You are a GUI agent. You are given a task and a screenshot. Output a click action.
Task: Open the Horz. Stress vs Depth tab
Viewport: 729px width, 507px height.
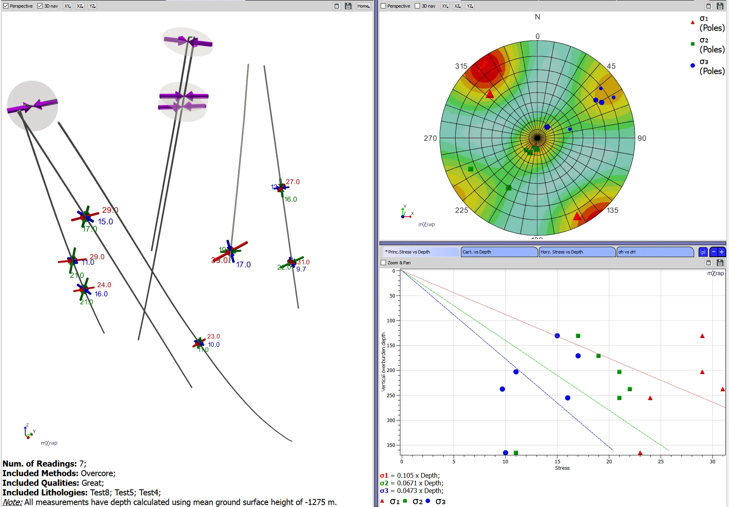click(576, 252)
